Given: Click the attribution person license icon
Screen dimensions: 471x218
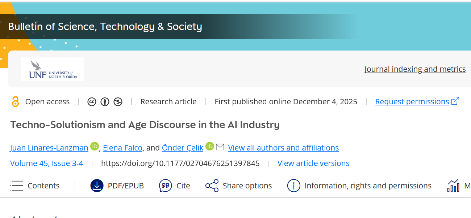Looking at the screenshot, I should (105, 102).
